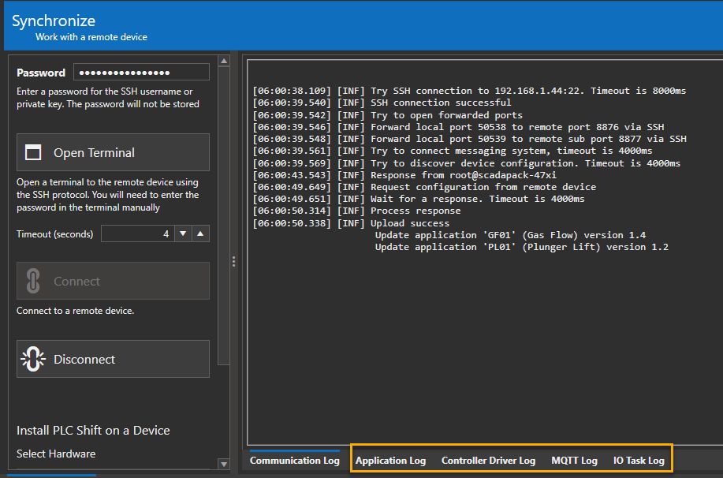Click the left panel vertical scrollbar thumb
This screenshot has height=478, width=723.
point(224,216)
